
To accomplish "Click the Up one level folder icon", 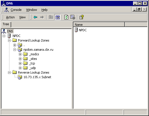I will pyautogui.click(x=51, y=17).
